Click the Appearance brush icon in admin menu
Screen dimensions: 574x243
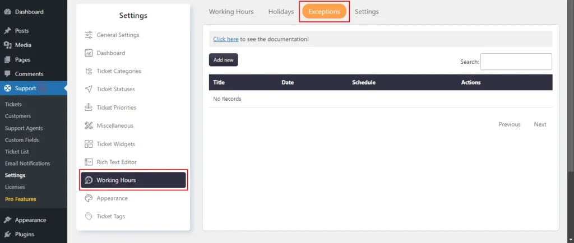tap(8, 220)
